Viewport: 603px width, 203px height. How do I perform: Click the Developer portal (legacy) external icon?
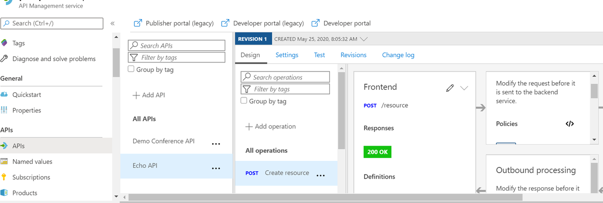point(225,23)
